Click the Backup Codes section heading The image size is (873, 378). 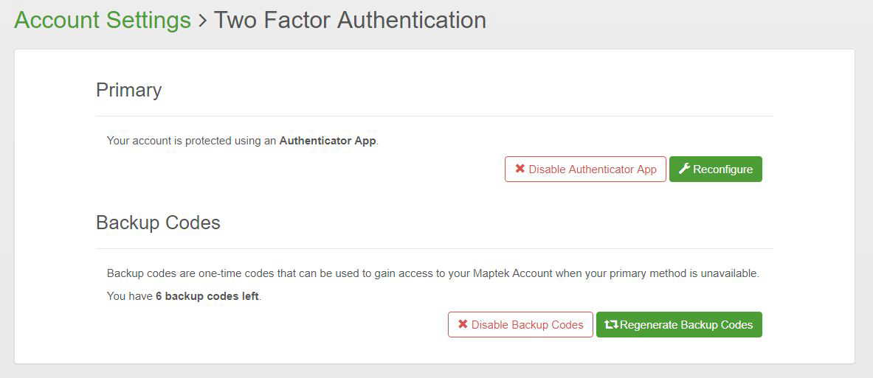tap(158, 223)
